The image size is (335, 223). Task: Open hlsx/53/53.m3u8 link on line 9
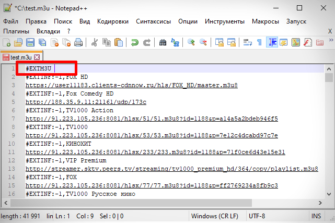pyautogui.click(x=152, y=135)
